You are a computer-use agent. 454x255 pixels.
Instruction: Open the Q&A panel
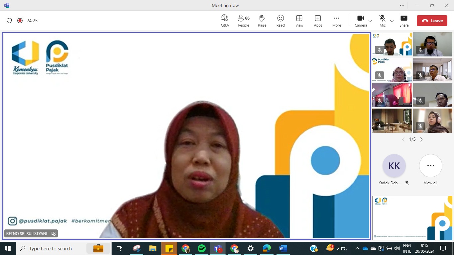click(225, 20)
